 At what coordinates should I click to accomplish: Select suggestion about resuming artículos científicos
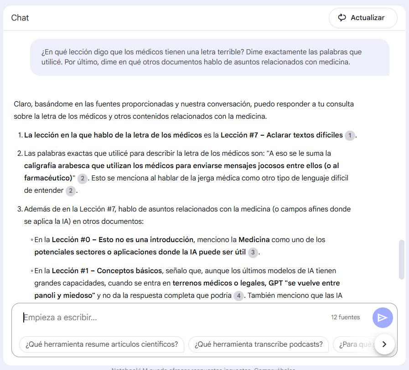(x=102, y=344)
